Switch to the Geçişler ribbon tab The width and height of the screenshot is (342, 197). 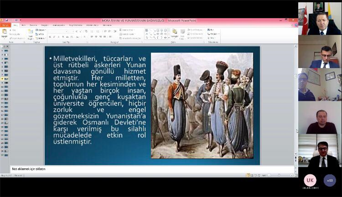45,25
